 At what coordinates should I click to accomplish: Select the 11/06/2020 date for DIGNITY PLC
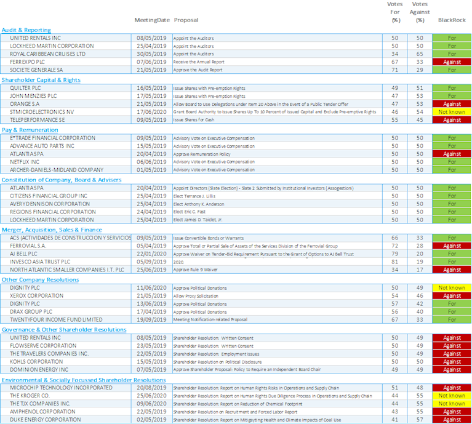click(151, 287)
